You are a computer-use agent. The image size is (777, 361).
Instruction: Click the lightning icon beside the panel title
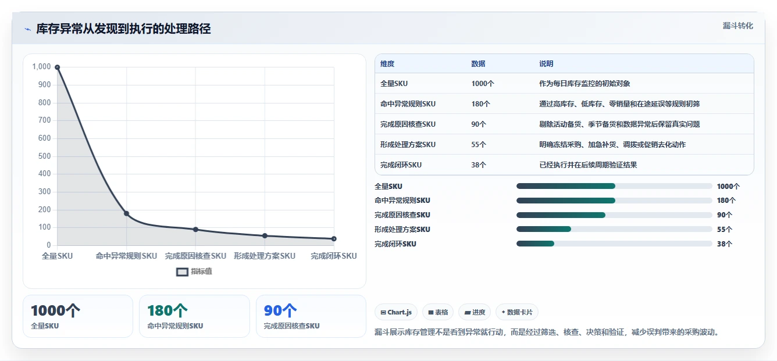point(27,29)
